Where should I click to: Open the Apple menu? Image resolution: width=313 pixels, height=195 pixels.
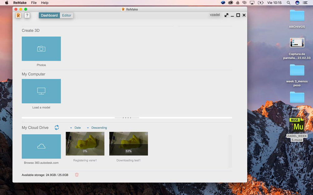coord(7,2)
